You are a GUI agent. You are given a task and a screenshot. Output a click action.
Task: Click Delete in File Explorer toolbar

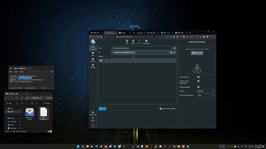click(x=47, y=103)
